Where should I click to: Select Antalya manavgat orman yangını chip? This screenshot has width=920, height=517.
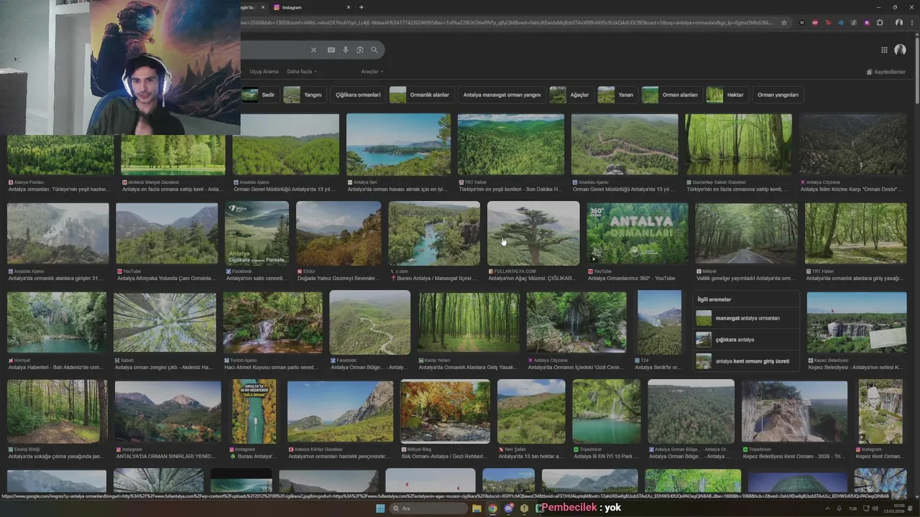(x=502, y=95)
